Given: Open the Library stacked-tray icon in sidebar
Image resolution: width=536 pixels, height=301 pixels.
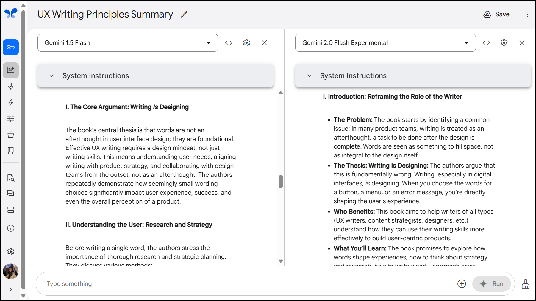Looking at the screenshot, I should point(11,135).
